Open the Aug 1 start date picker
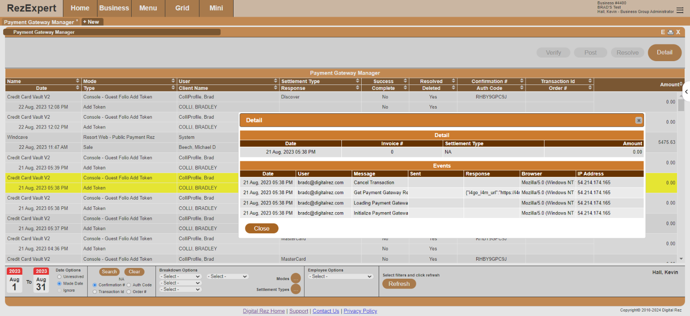 [15, 280]
